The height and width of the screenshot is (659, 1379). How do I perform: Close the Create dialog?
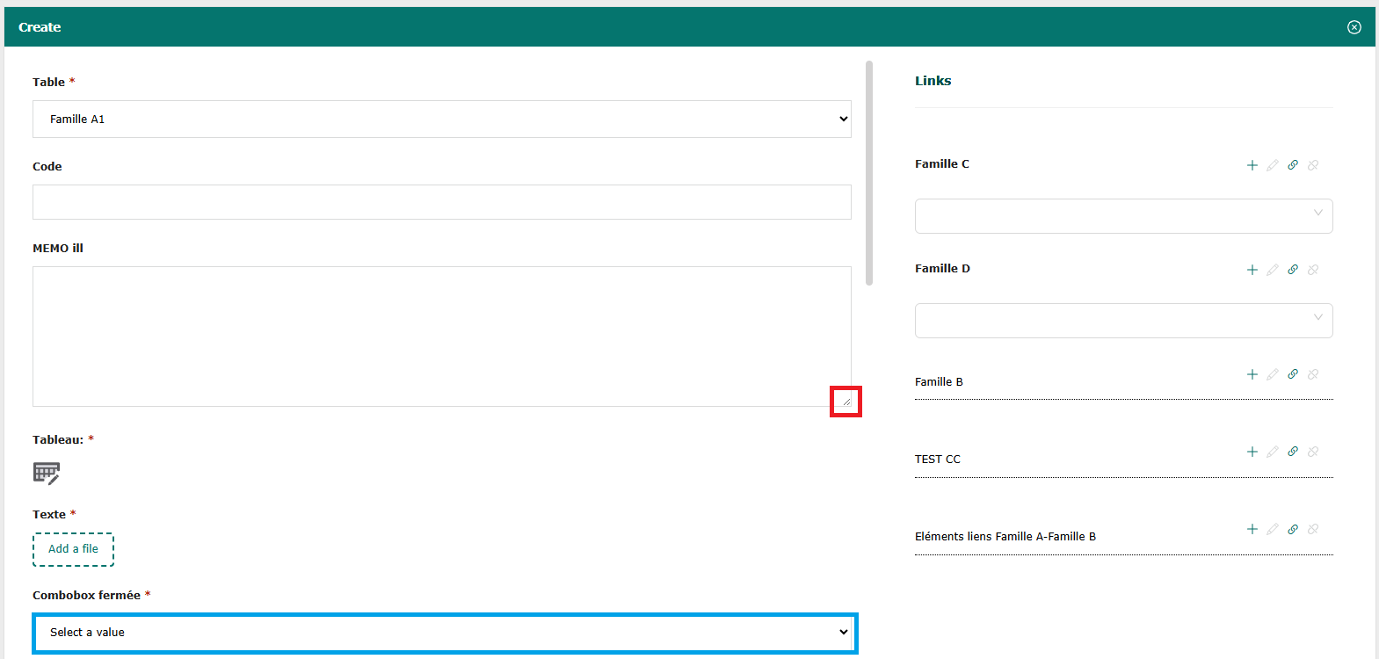[x=1354, y=27]
